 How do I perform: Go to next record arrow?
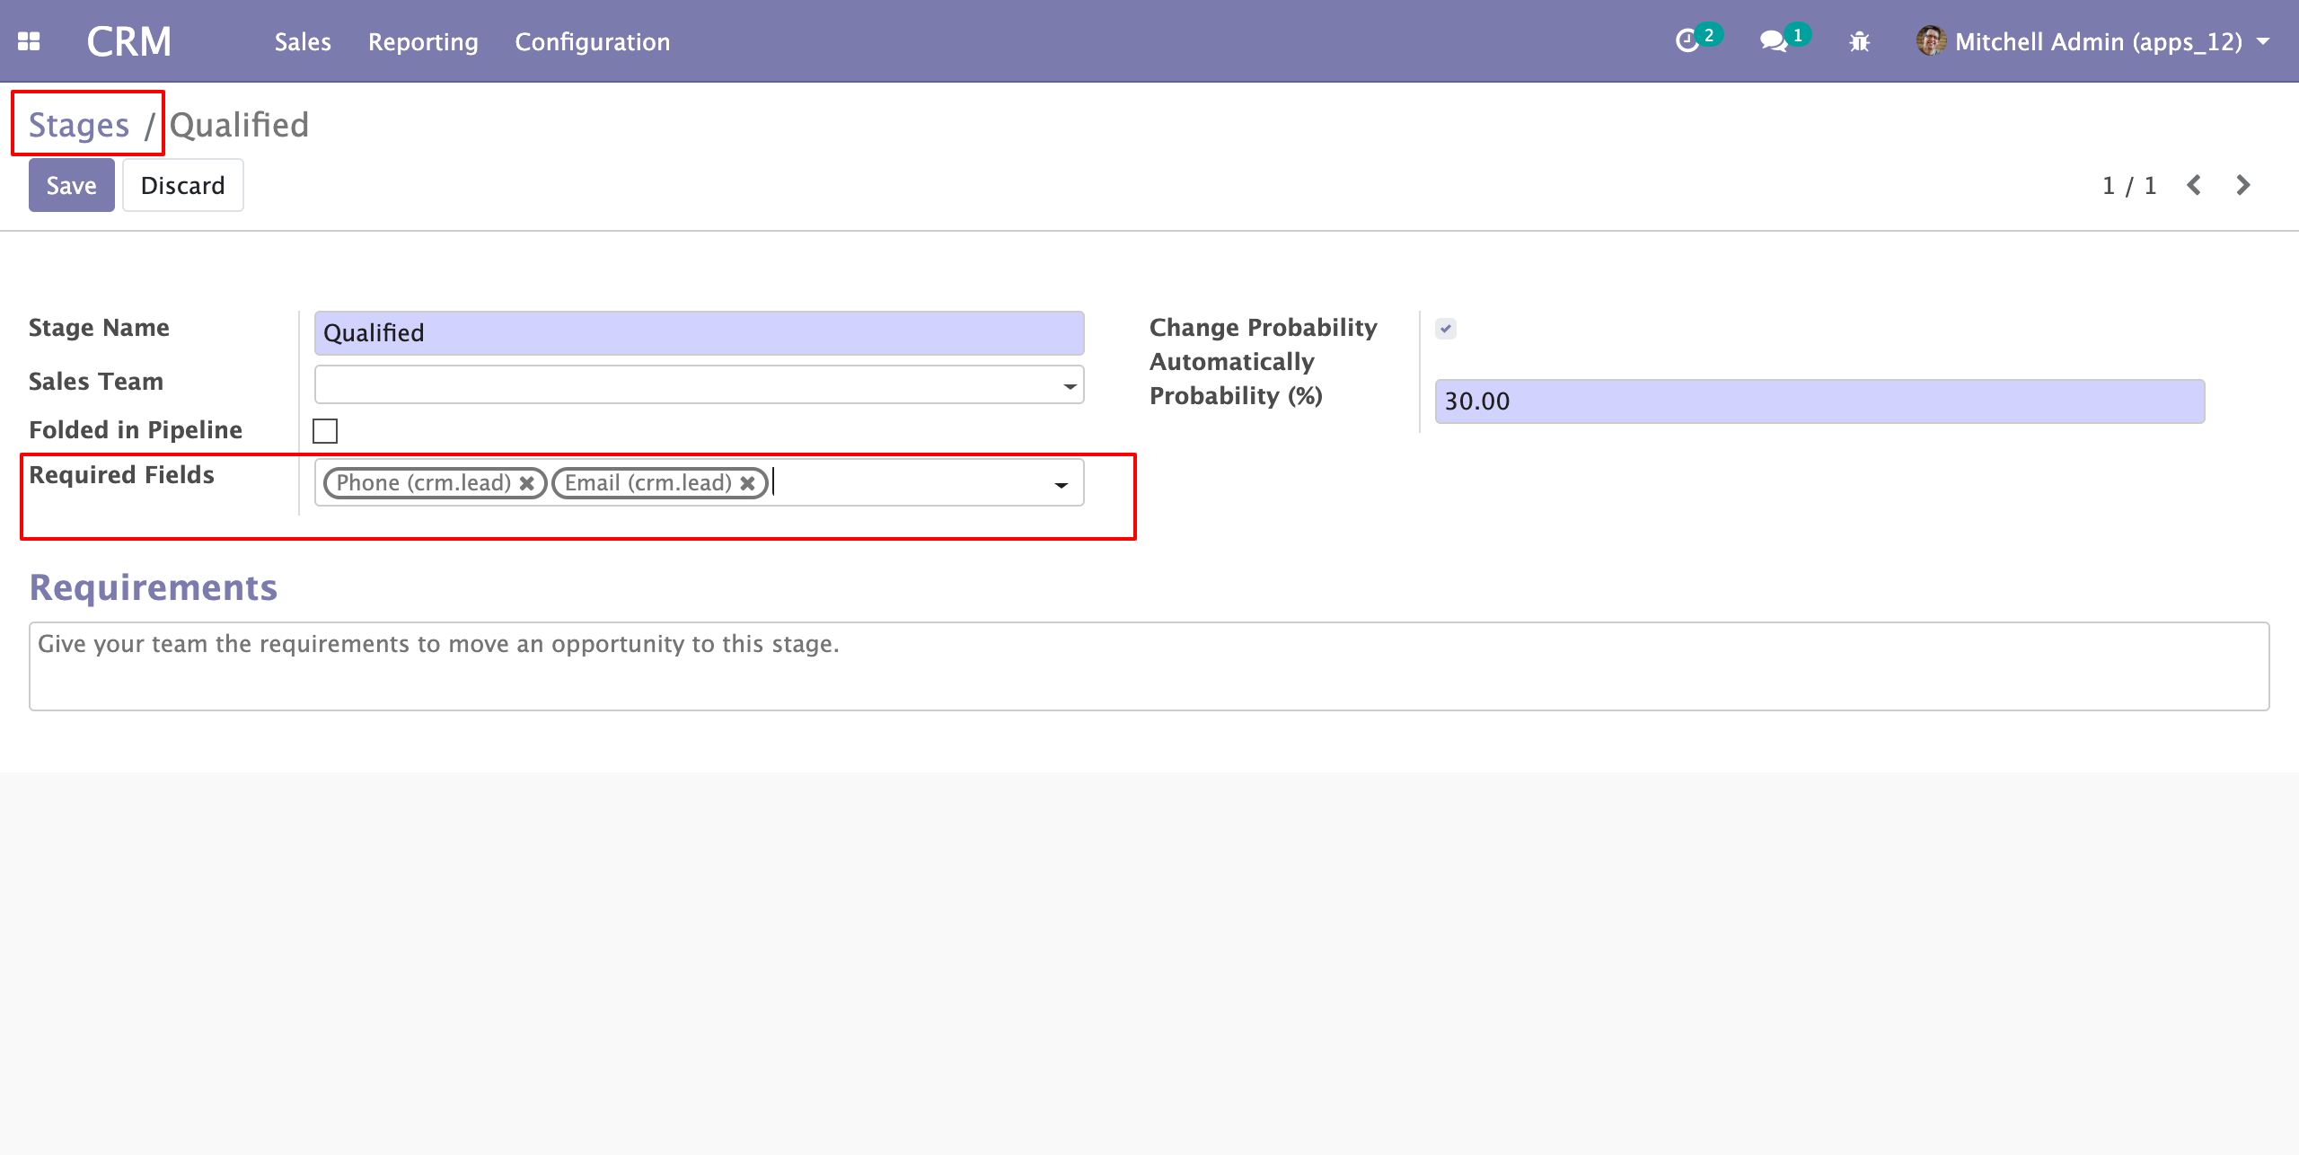pyautogui.click(x=2243, y=185)
